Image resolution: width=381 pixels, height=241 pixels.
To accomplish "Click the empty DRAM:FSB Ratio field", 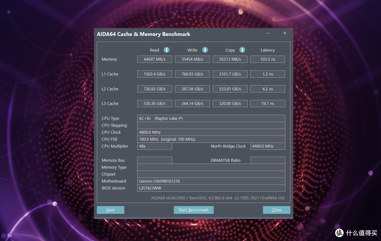I will (268, 160).
